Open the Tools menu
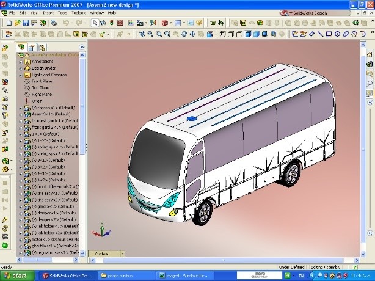 point(63,12)
